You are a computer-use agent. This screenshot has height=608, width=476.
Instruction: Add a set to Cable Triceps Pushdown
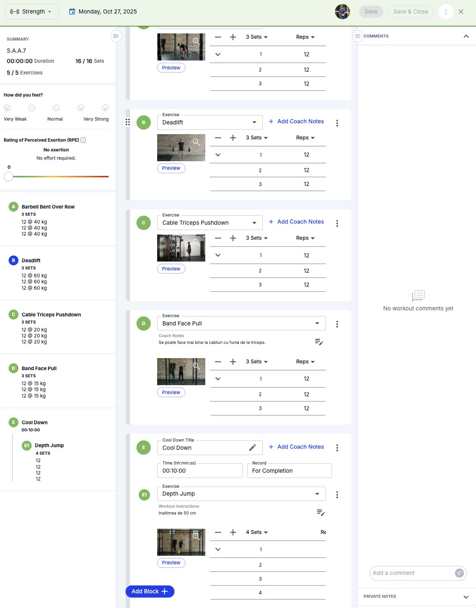[x=233, y=238]
